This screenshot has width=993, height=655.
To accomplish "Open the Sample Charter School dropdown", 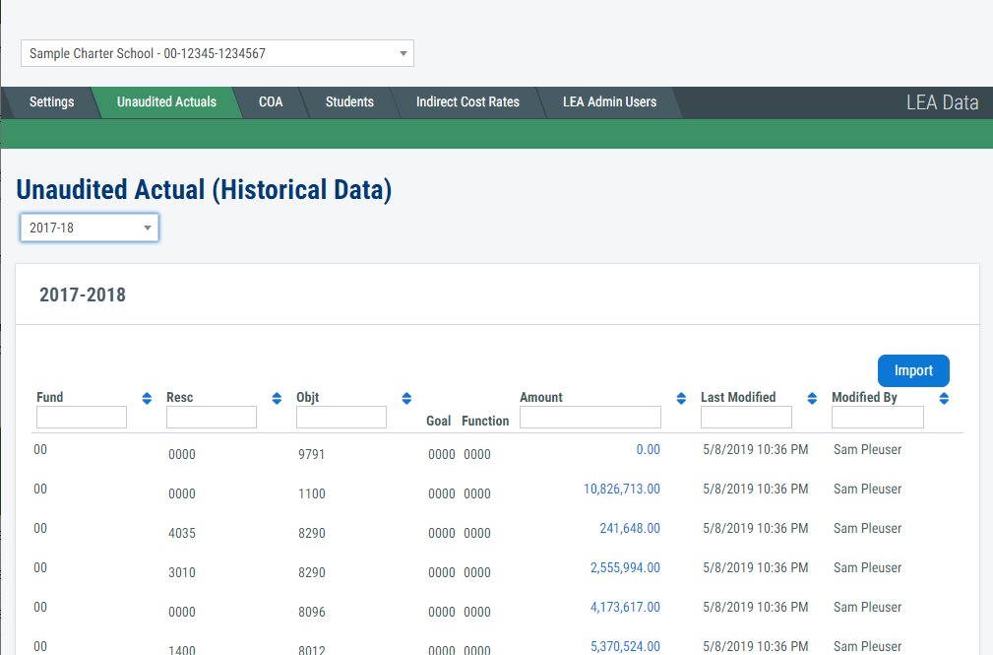I will click(217, 53).
